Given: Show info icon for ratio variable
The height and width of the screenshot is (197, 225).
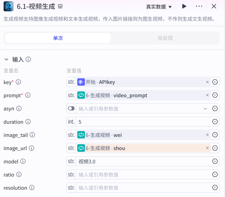Looking at the screenshot, I should point(19,175).
